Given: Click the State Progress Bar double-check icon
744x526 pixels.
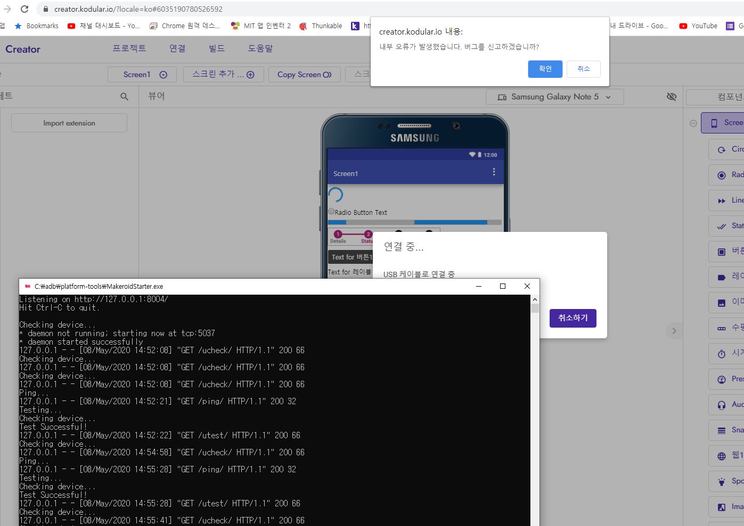Looking at the screenshot, I should (x=722, y=226).
